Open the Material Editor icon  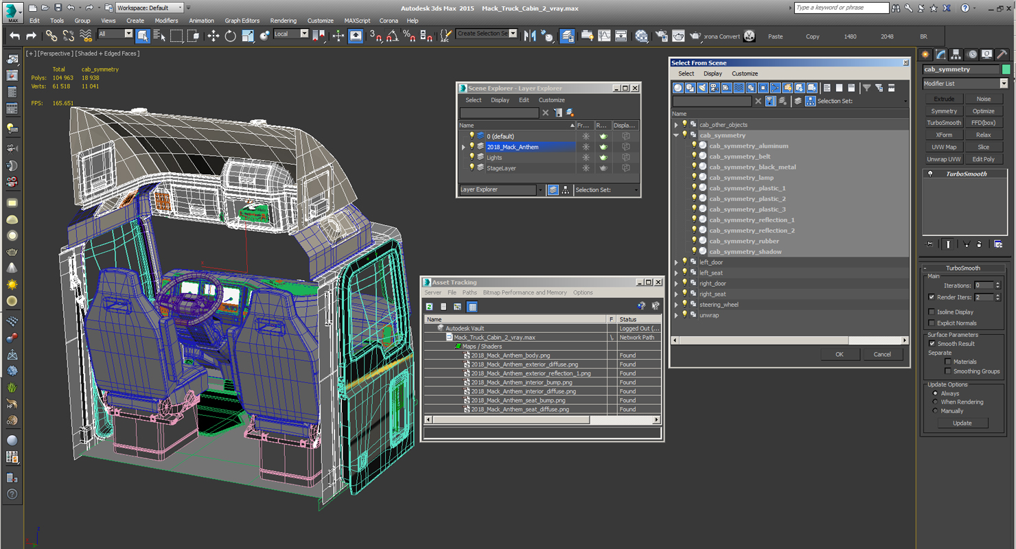tap(641, 36)
